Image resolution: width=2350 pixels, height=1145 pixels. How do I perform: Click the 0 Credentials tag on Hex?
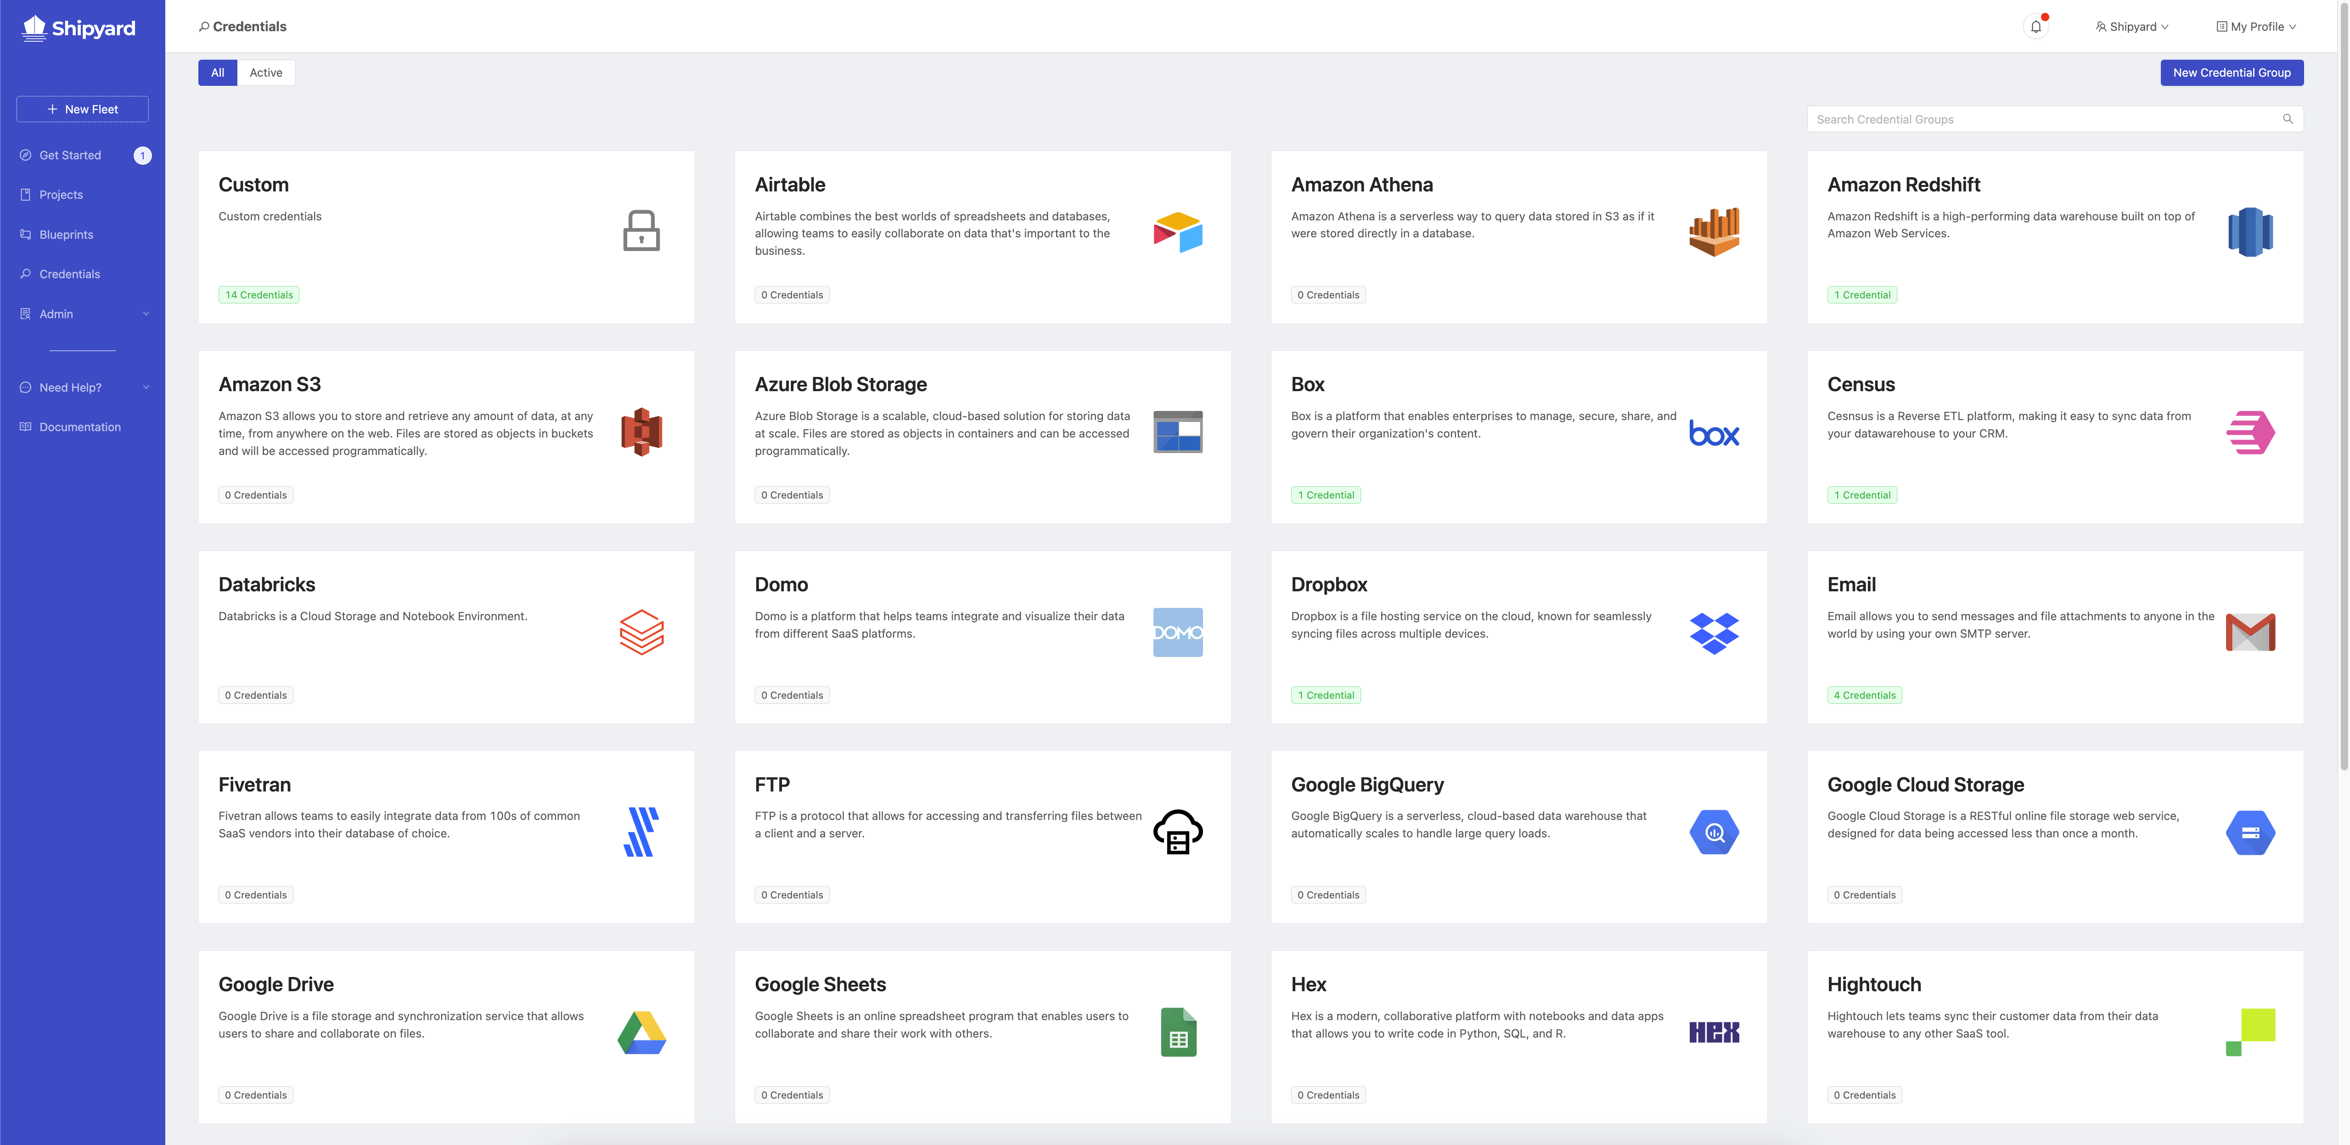[x=1328, y=1095]
